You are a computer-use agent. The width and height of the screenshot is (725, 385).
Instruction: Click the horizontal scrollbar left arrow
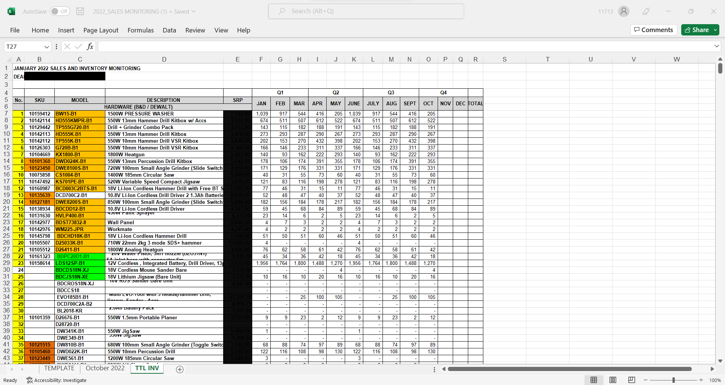pos(444,369)
